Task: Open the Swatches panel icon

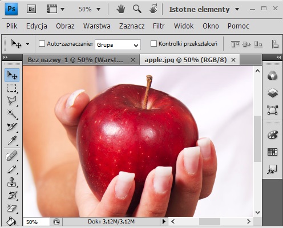Action: click(x=272, y=152)
